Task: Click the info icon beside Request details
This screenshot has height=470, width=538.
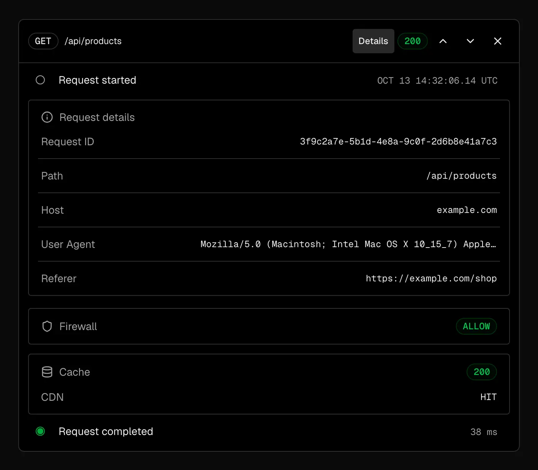Action: (47, 117)
